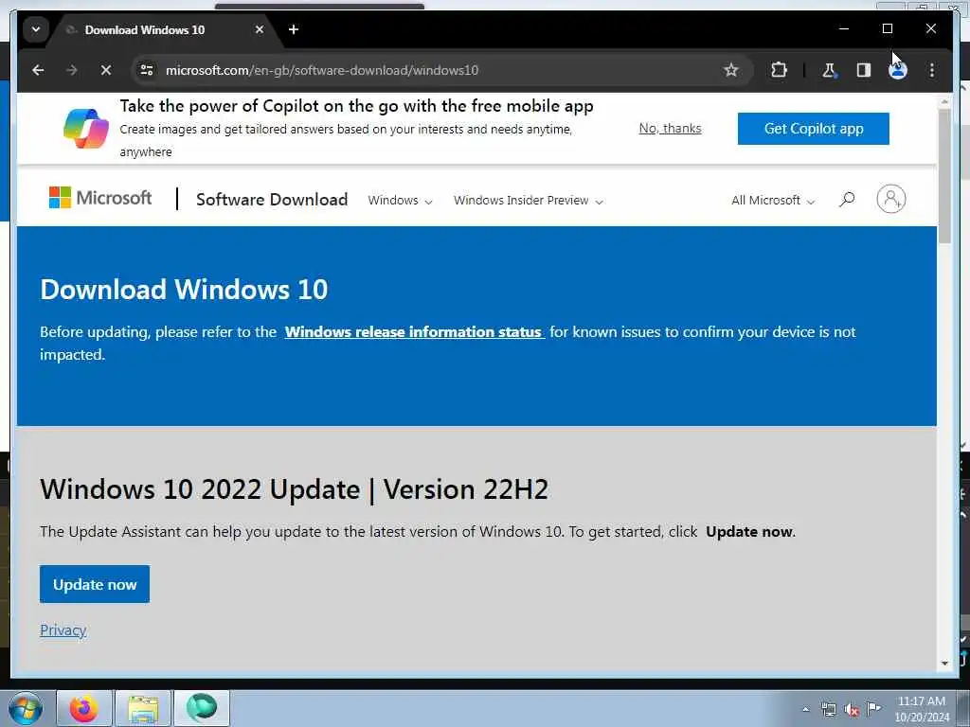Open the browser side panel icon

click(864, 70)
